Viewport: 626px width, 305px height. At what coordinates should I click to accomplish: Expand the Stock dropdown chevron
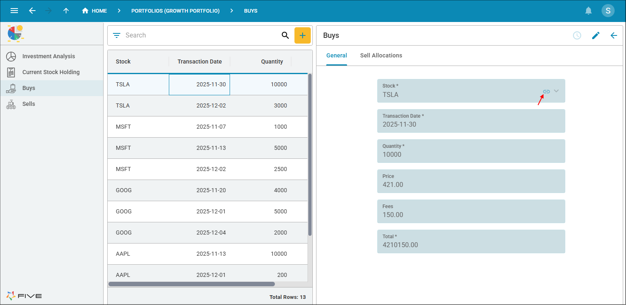click(556, 91)
